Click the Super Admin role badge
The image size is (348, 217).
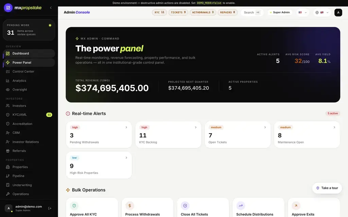click(280, 13)
